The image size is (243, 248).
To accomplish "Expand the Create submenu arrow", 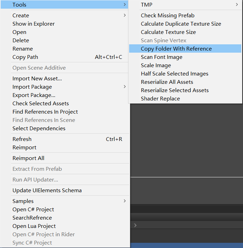I will (x=125, y=15).
